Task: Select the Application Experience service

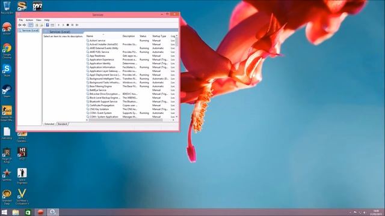Action: tap(131, 59)
